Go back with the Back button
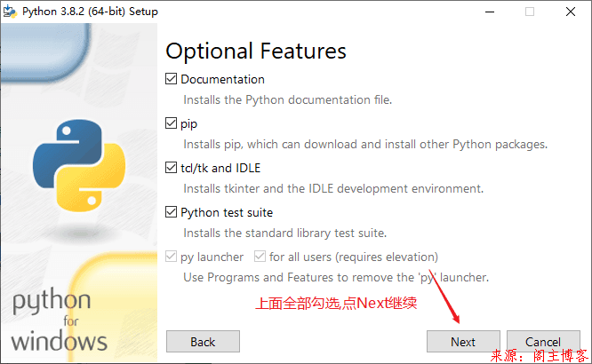This screenshot has height=364, width=592. [x=203, y=342]
